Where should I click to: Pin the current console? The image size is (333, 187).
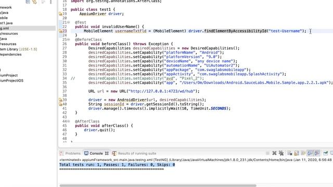(x=326, y=153)
